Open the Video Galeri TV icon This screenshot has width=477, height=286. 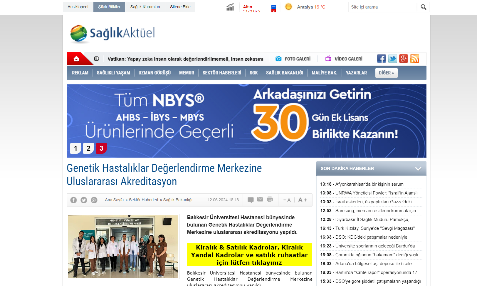328,59
